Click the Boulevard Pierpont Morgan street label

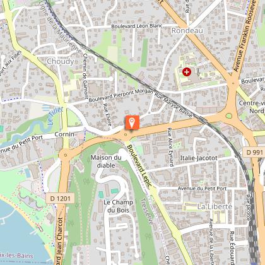click(x=121, y=95)
